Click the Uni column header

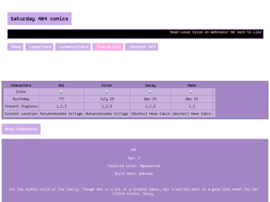61,85
